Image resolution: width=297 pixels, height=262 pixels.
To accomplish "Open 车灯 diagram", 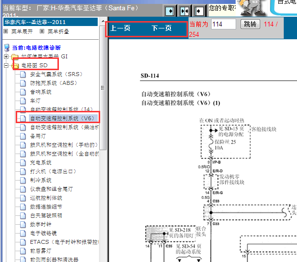I will [x=35, y=101].
